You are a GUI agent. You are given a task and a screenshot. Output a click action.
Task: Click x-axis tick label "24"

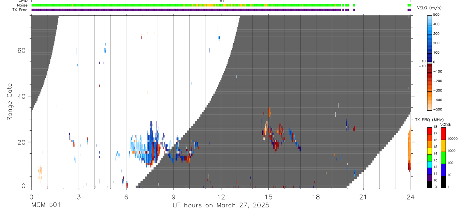pyautogui.click(x=410, y=197)
